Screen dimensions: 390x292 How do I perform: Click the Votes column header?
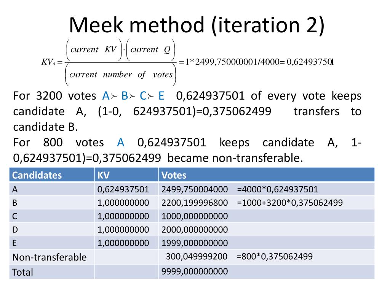174,175
